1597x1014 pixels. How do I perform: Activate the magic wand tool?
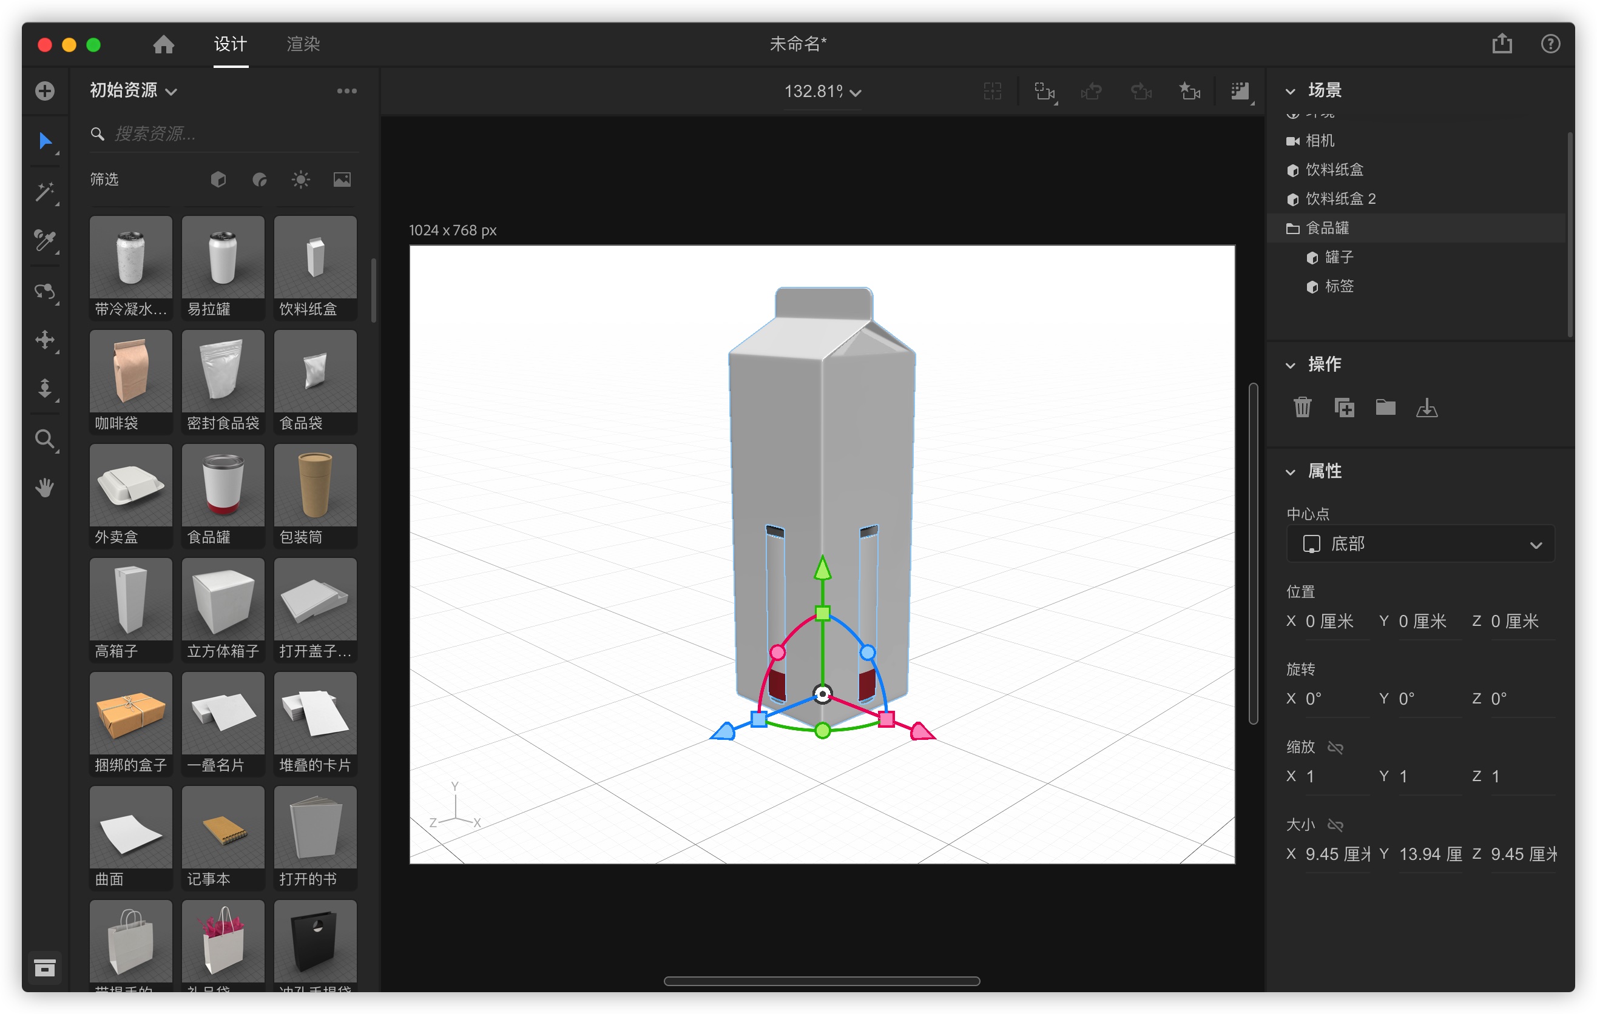coord(45,191)
